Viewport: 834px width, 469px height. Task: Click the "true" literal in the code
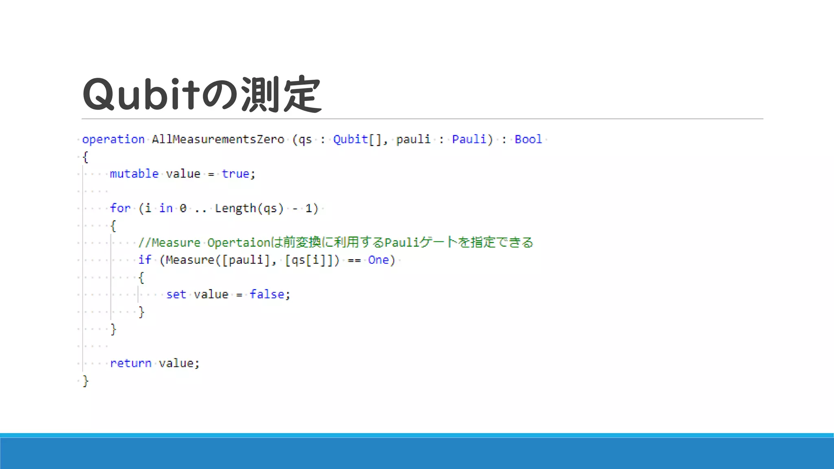235,174
